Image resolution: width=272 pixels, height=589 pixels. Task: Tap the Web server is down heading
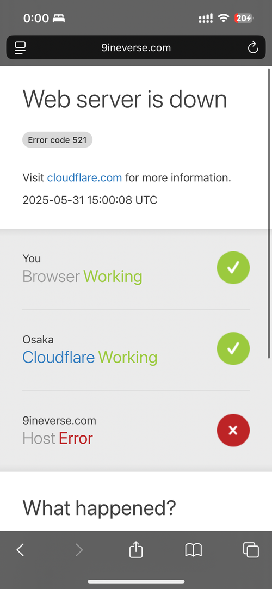click(x=125, y=99)
